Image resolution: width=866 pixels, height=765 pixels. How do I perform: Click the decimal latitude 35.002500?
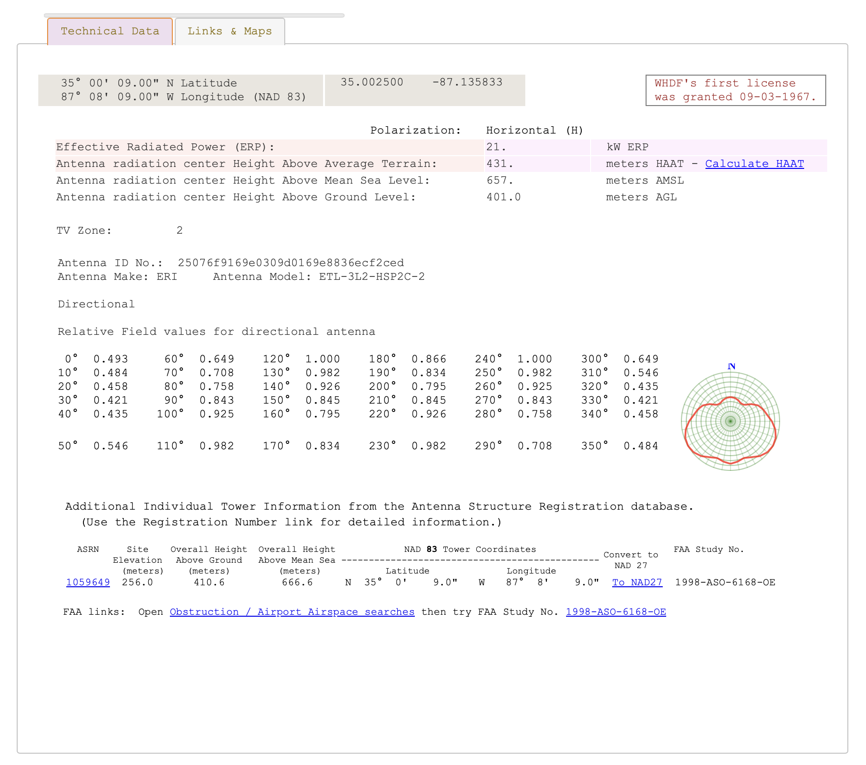pyautogui.click(x=372, y=82)
